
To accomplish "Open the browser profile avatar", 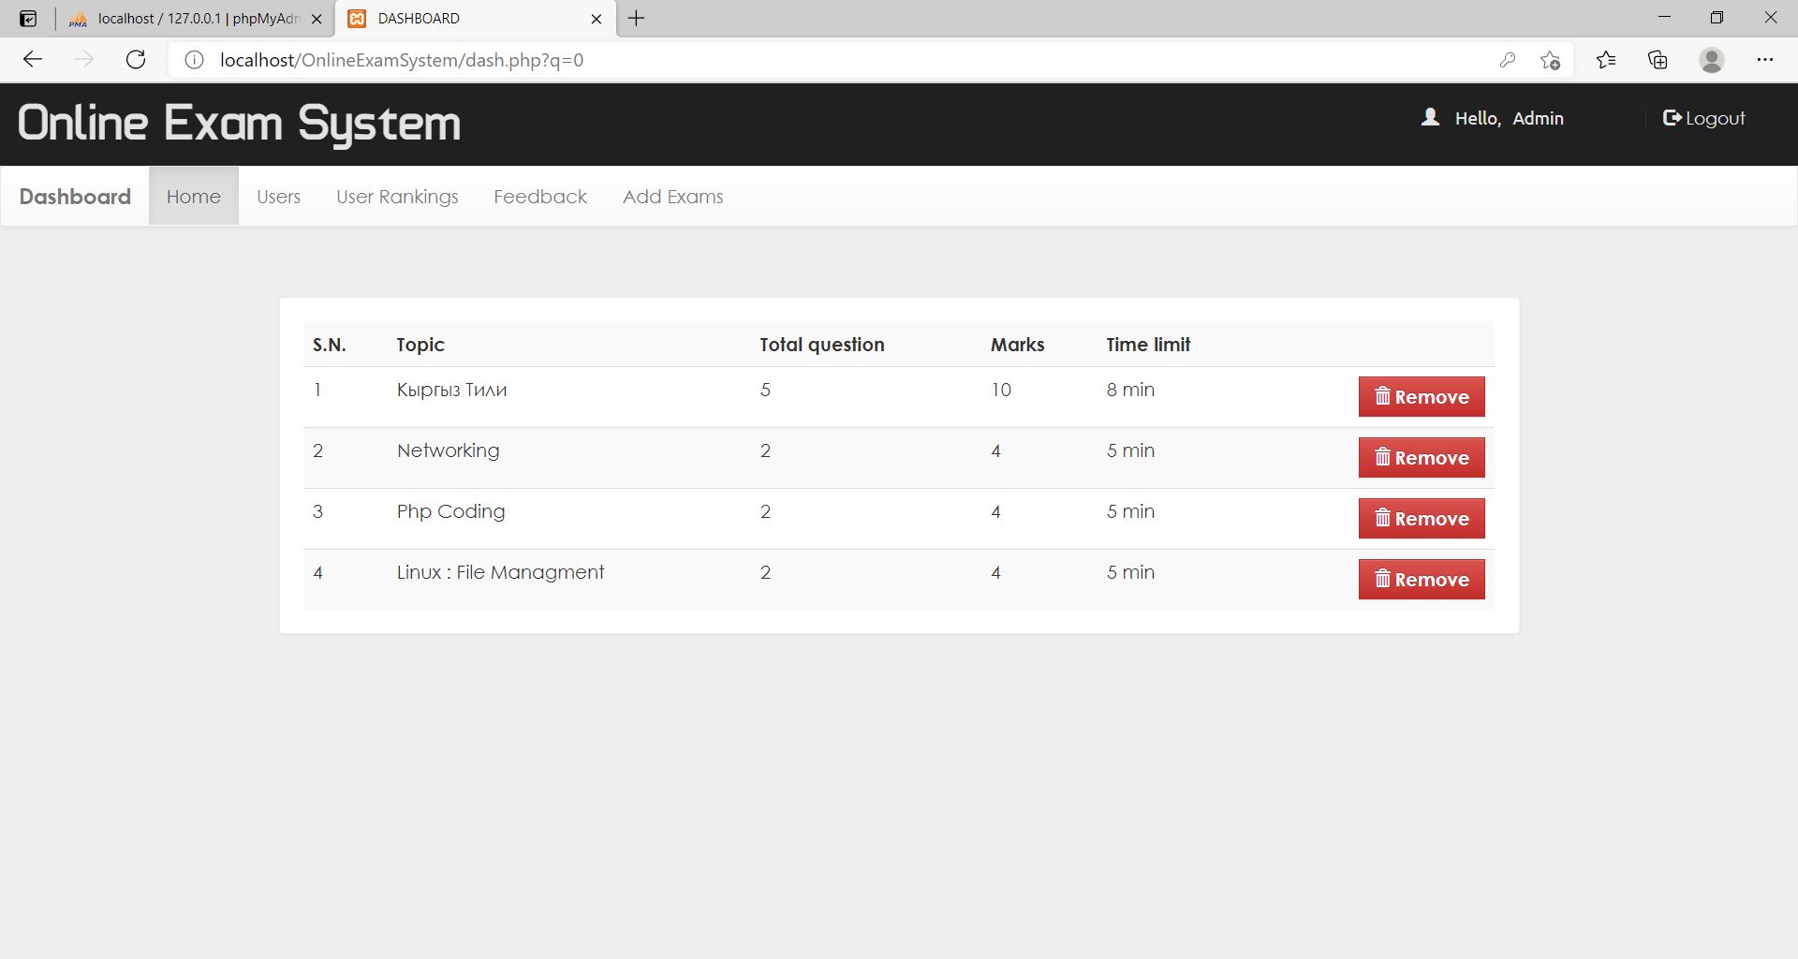I will coord(1712,60).
